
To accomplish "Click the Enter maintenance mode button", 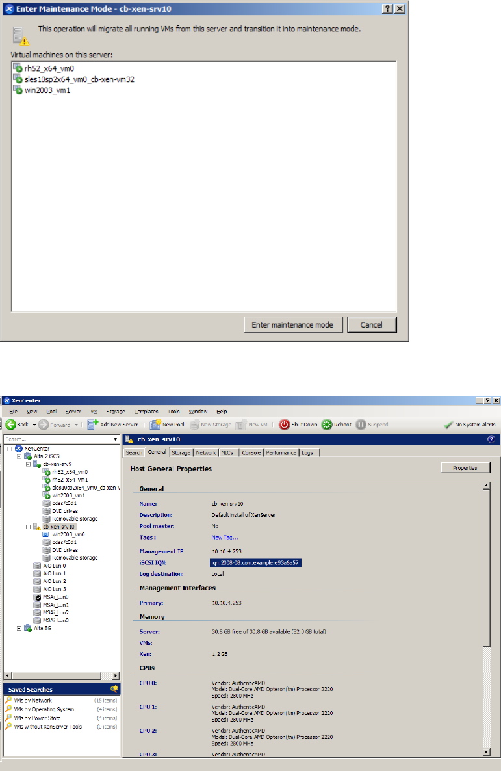I will 293,325.
